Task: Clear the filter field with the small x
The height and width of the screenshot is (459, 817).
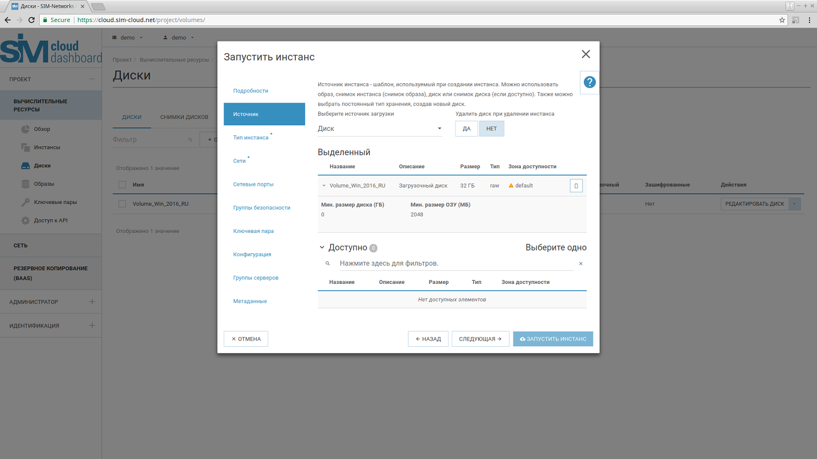Action: click(580, 264)
